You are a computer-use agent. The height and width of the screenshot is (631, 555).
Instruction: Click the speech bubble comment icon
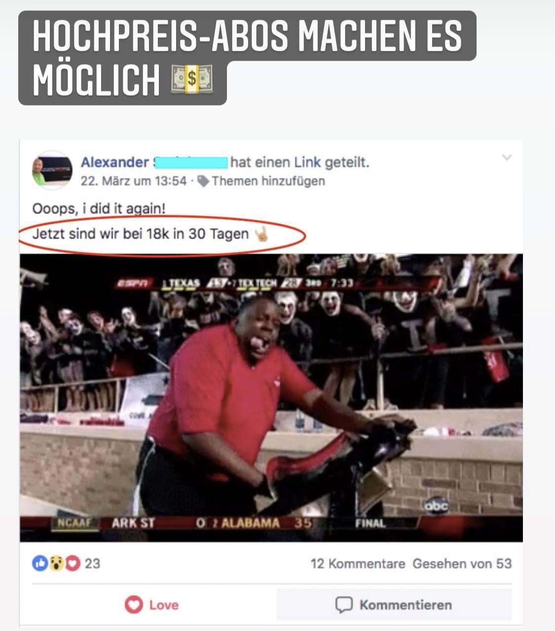[344, 605]
